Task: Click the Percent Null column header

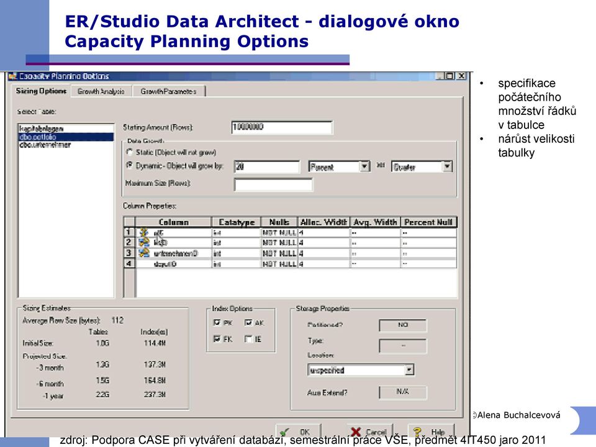Action: point(428,222)
